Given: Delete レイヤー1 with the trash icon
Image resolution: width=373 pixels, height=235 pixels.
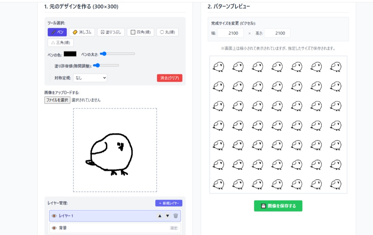Looking at the screenshot, I should tap(176, 216).
